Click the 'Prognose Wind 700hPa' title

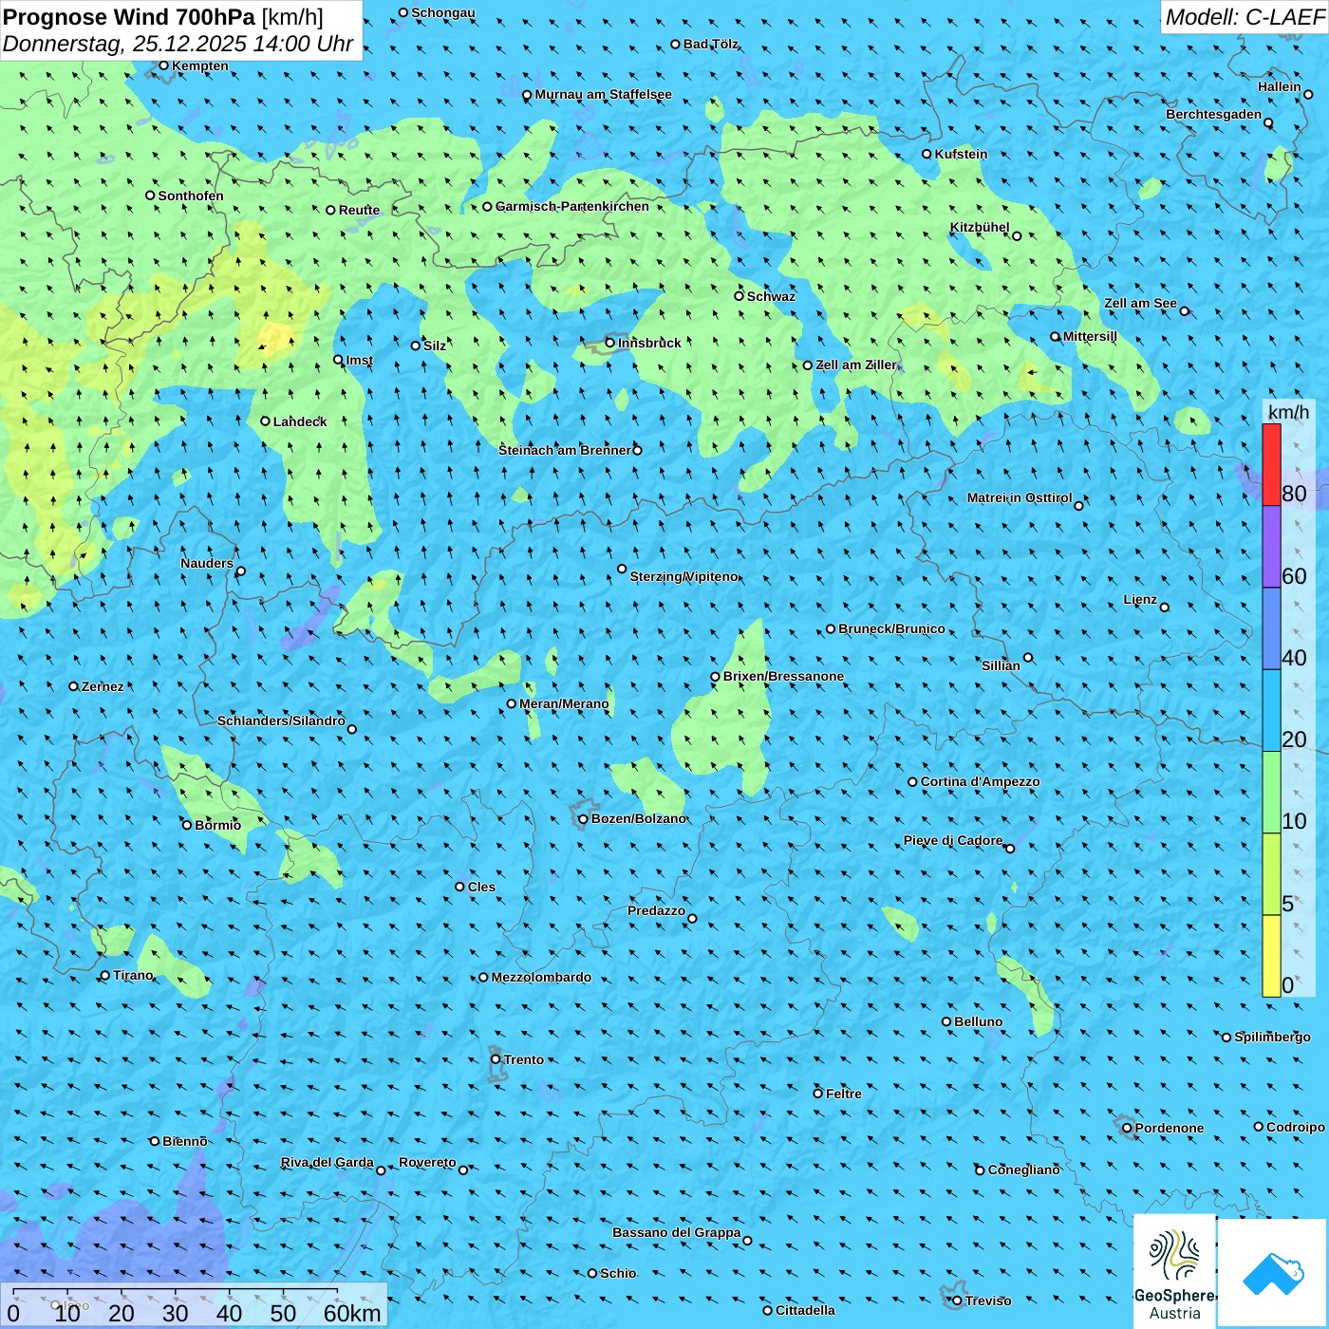pyautogui.click(x=130, y=16)
